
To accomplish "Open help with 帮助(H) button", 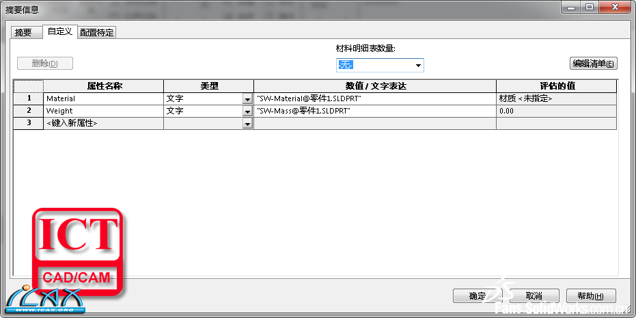I will tap(591, 295).
